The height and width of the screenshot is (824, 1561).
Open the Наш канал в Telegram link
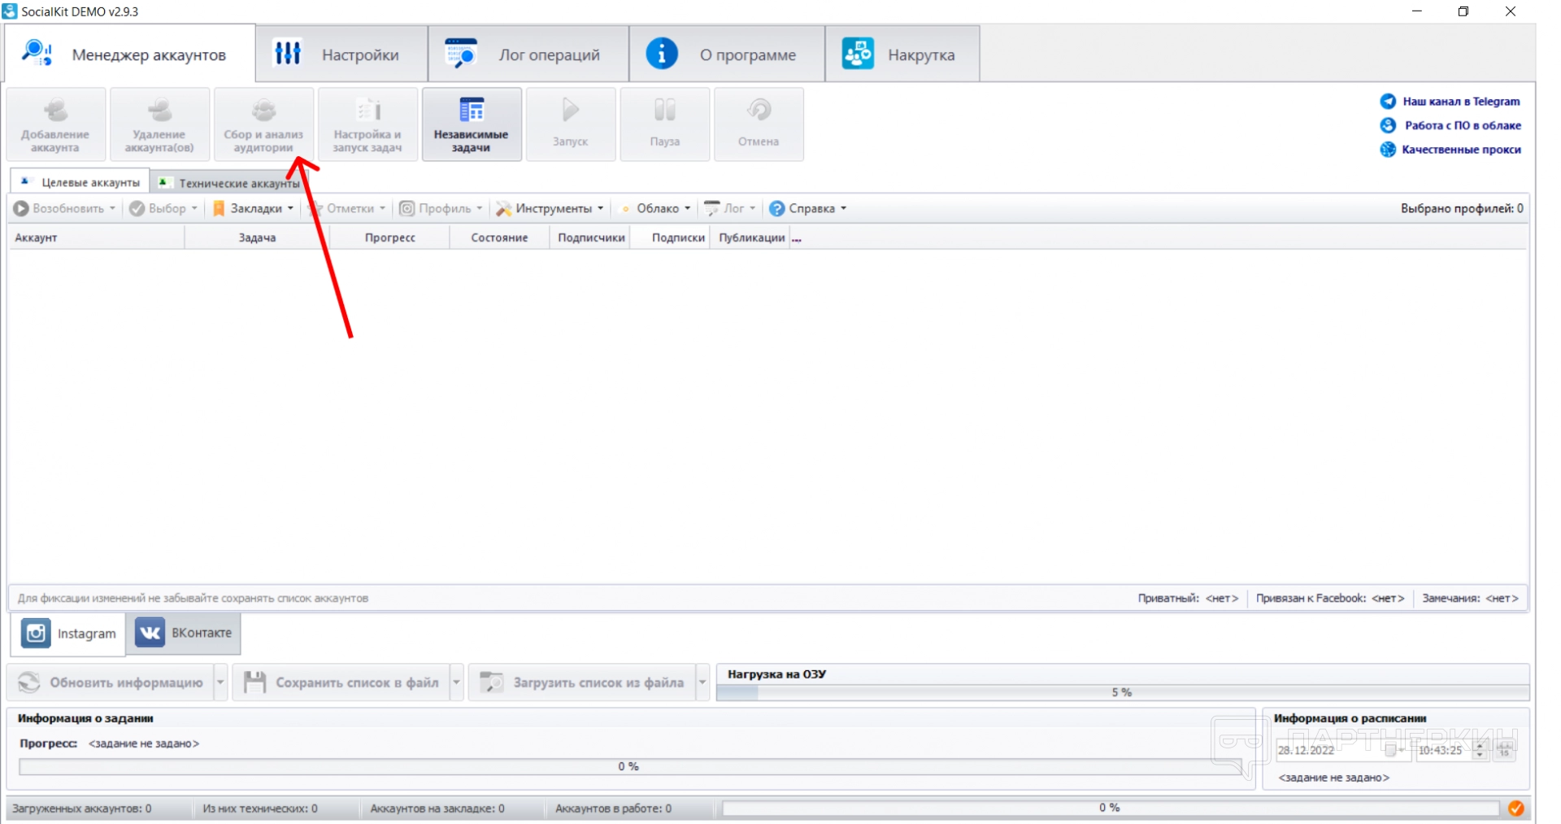tap(1460, 102)
